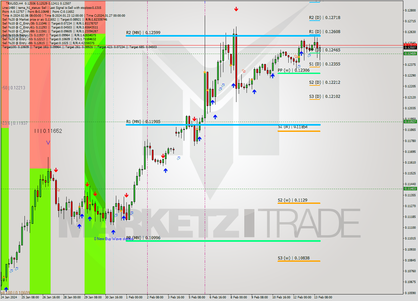Click the red sell arrow above 8 Feb peak
Viewport: 418px width, 301px height.
point(236,9)
